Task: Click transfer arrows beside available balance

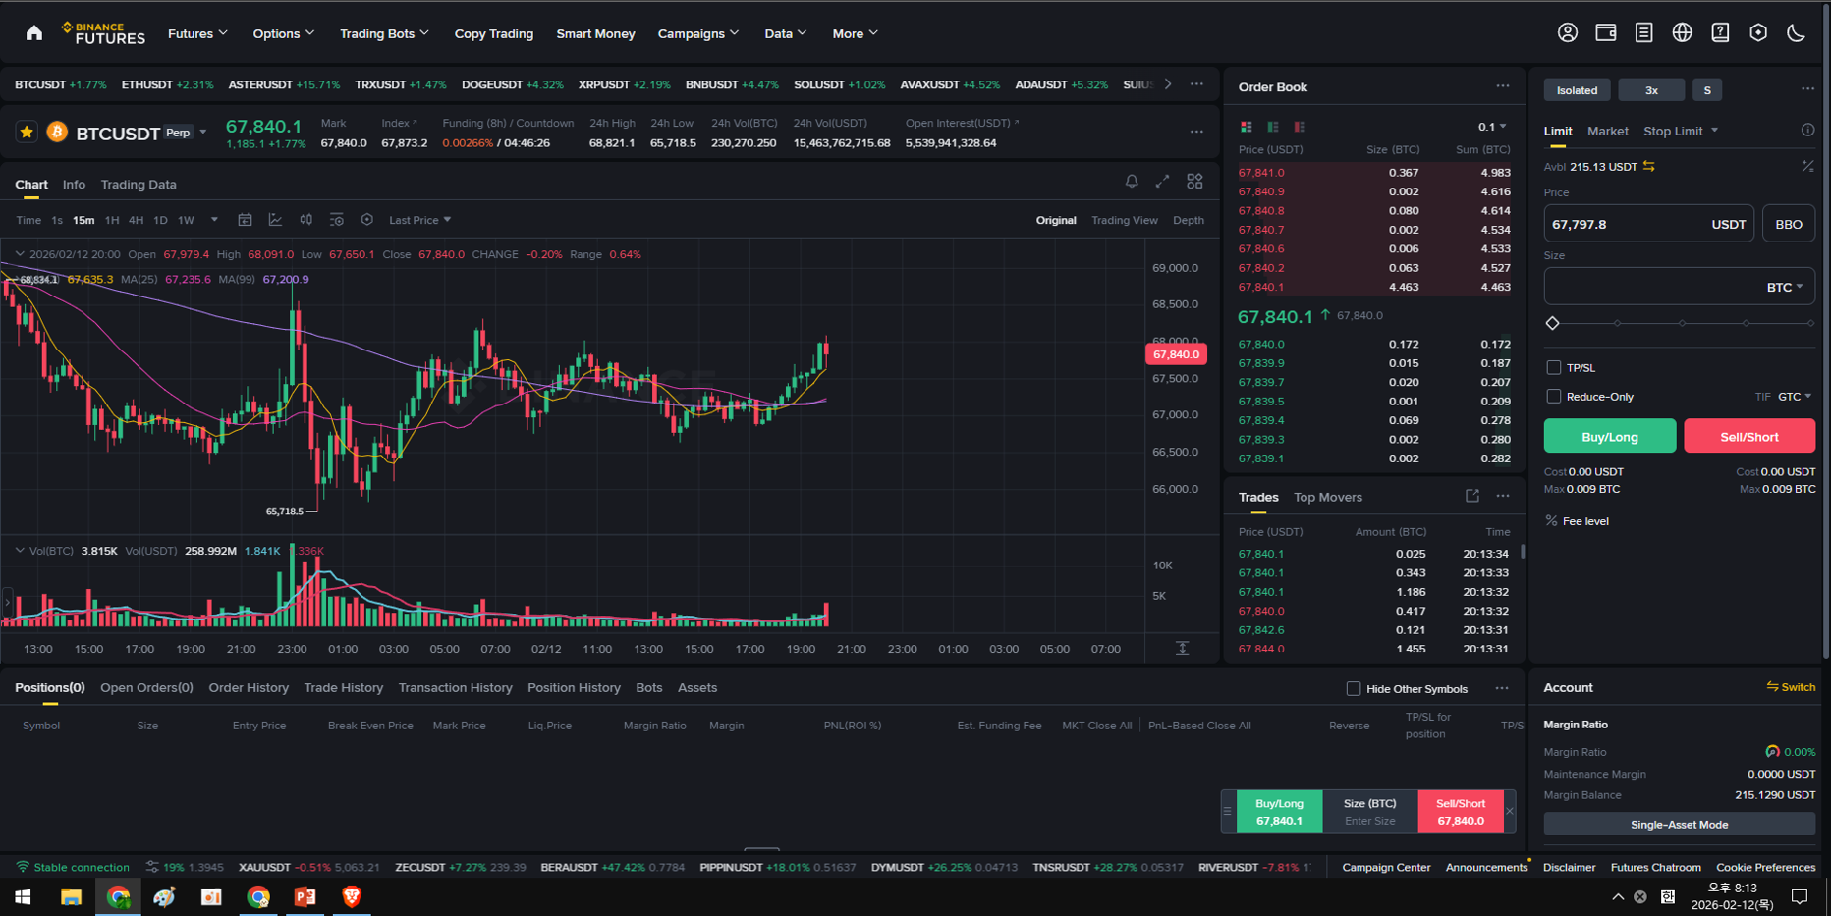Action: tap(1649, 166)
